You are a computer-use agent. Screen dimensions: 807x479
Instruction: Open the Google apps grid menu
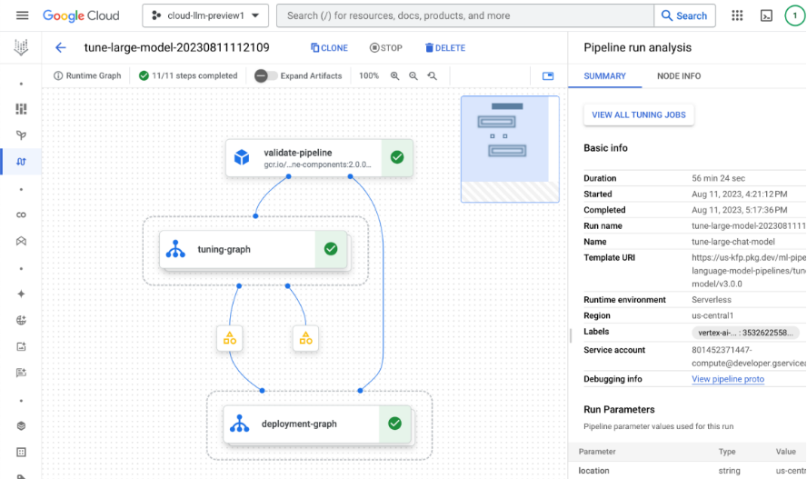[x=737, y=15]
